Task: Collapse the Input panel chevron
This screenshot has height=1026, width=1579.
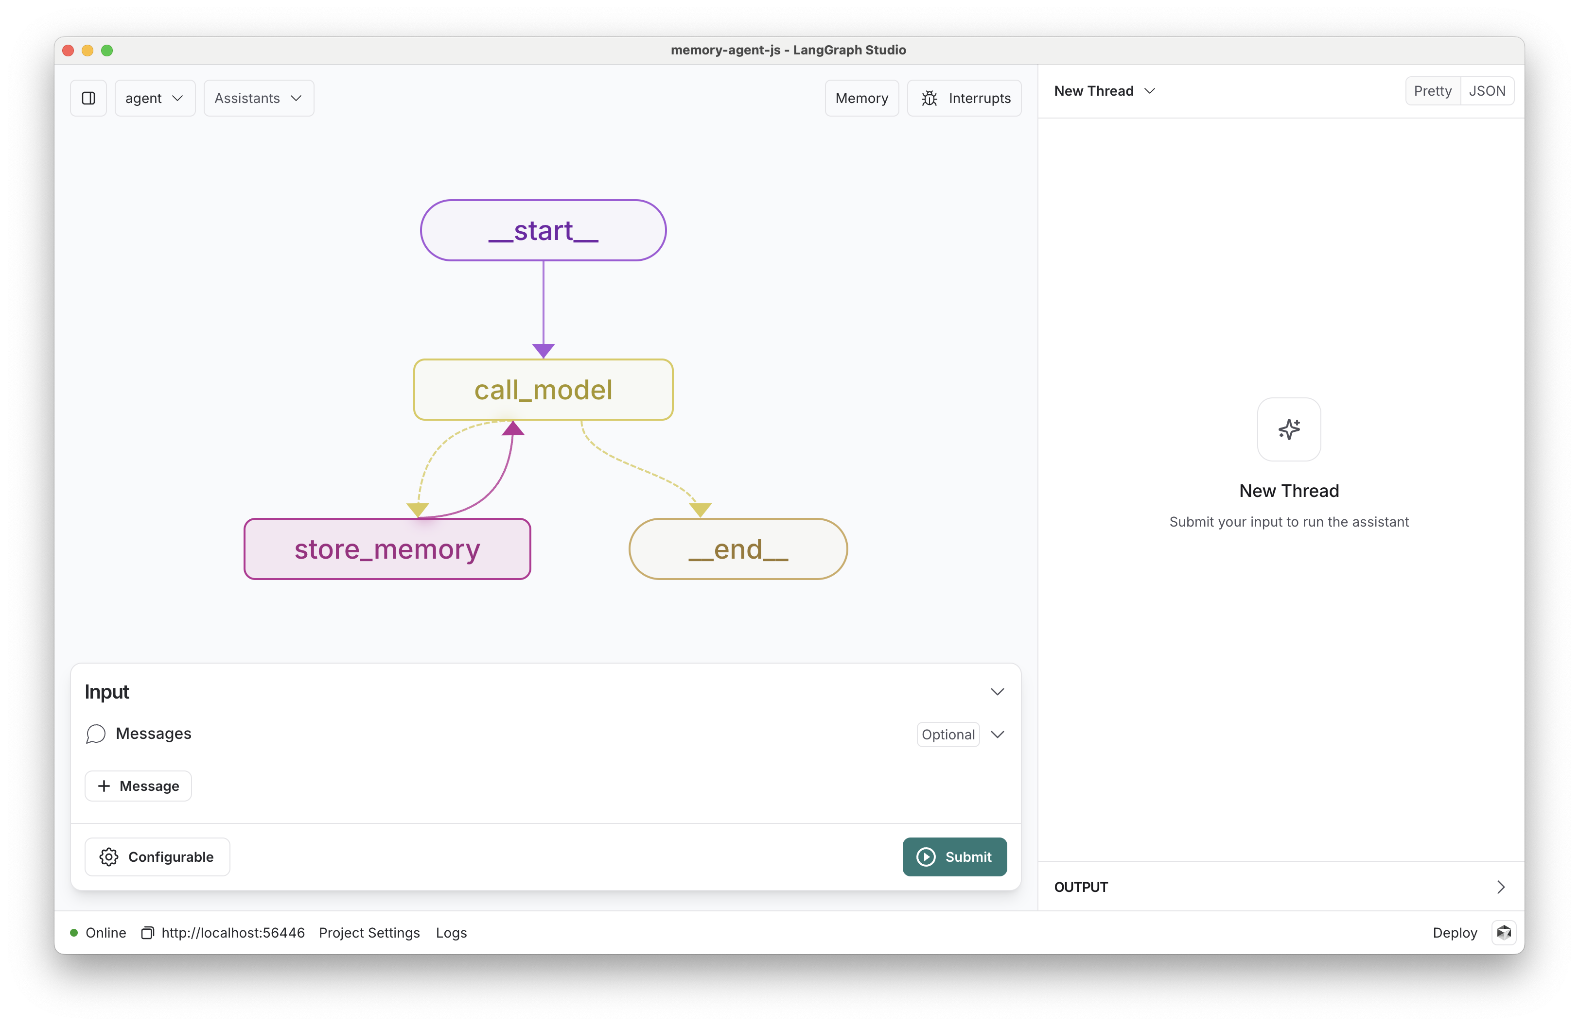Action: 997,691
